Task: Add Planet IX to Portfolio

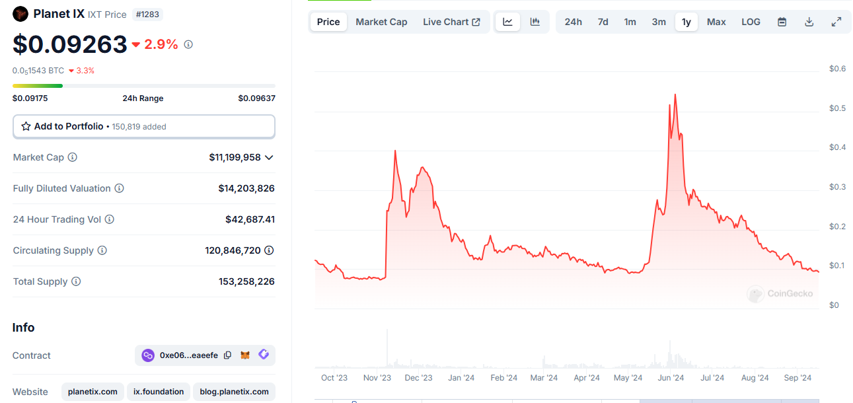Action: [144, 126]
